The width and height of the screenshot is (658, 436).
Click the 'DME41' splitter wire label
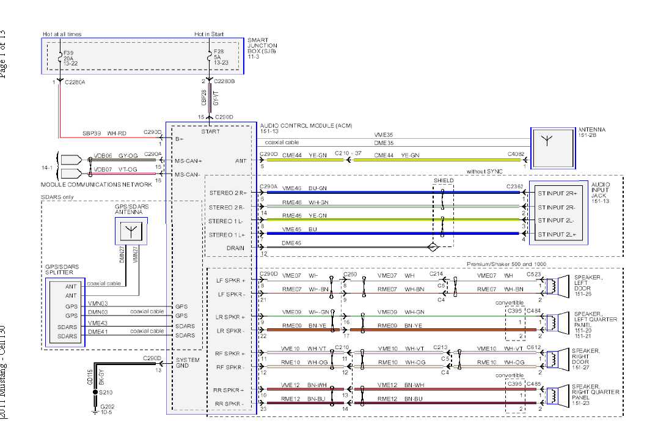coord(98,331)
